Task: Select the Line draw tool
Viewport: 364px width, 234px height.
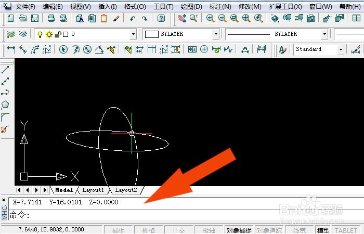Action: pos(5,69)
